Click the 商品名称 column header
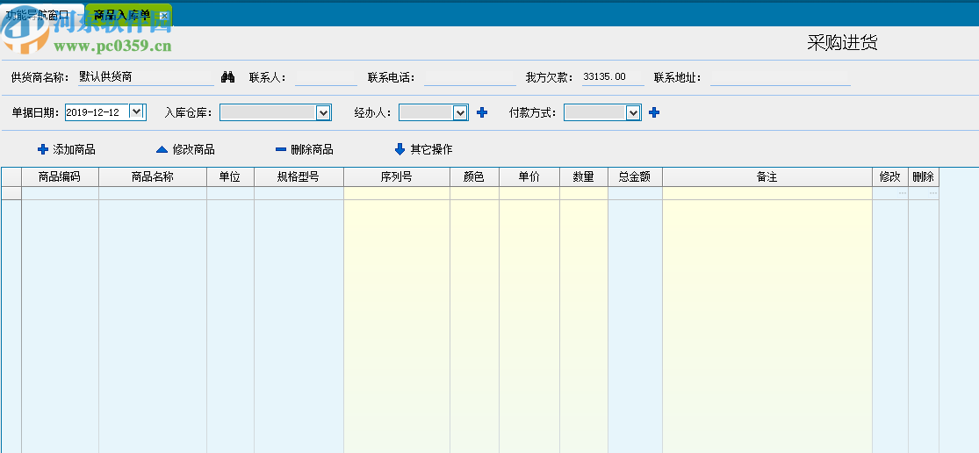 click(153, 177)
